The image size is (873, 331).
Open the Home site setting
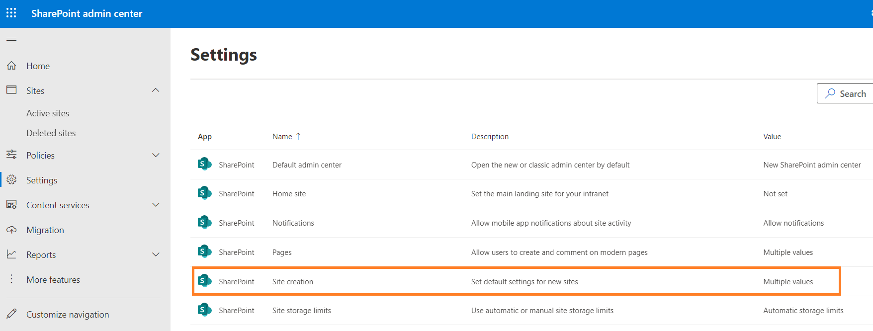tap(289, 193)
